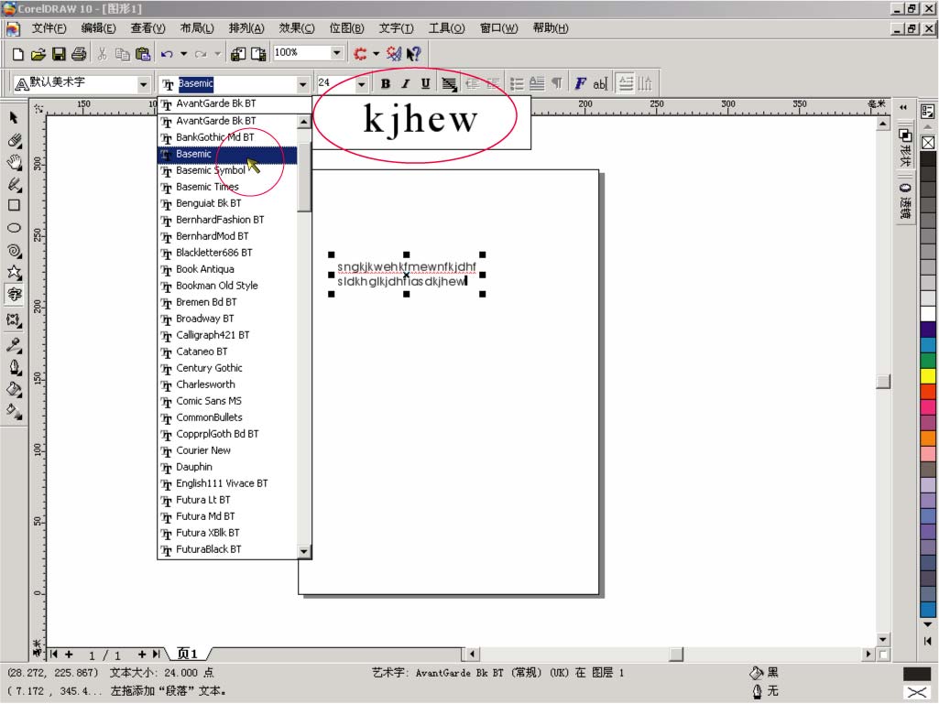Open the font size dropdown arrow
This screenshot has height=704, width=939.
click(x=361, y=84)
